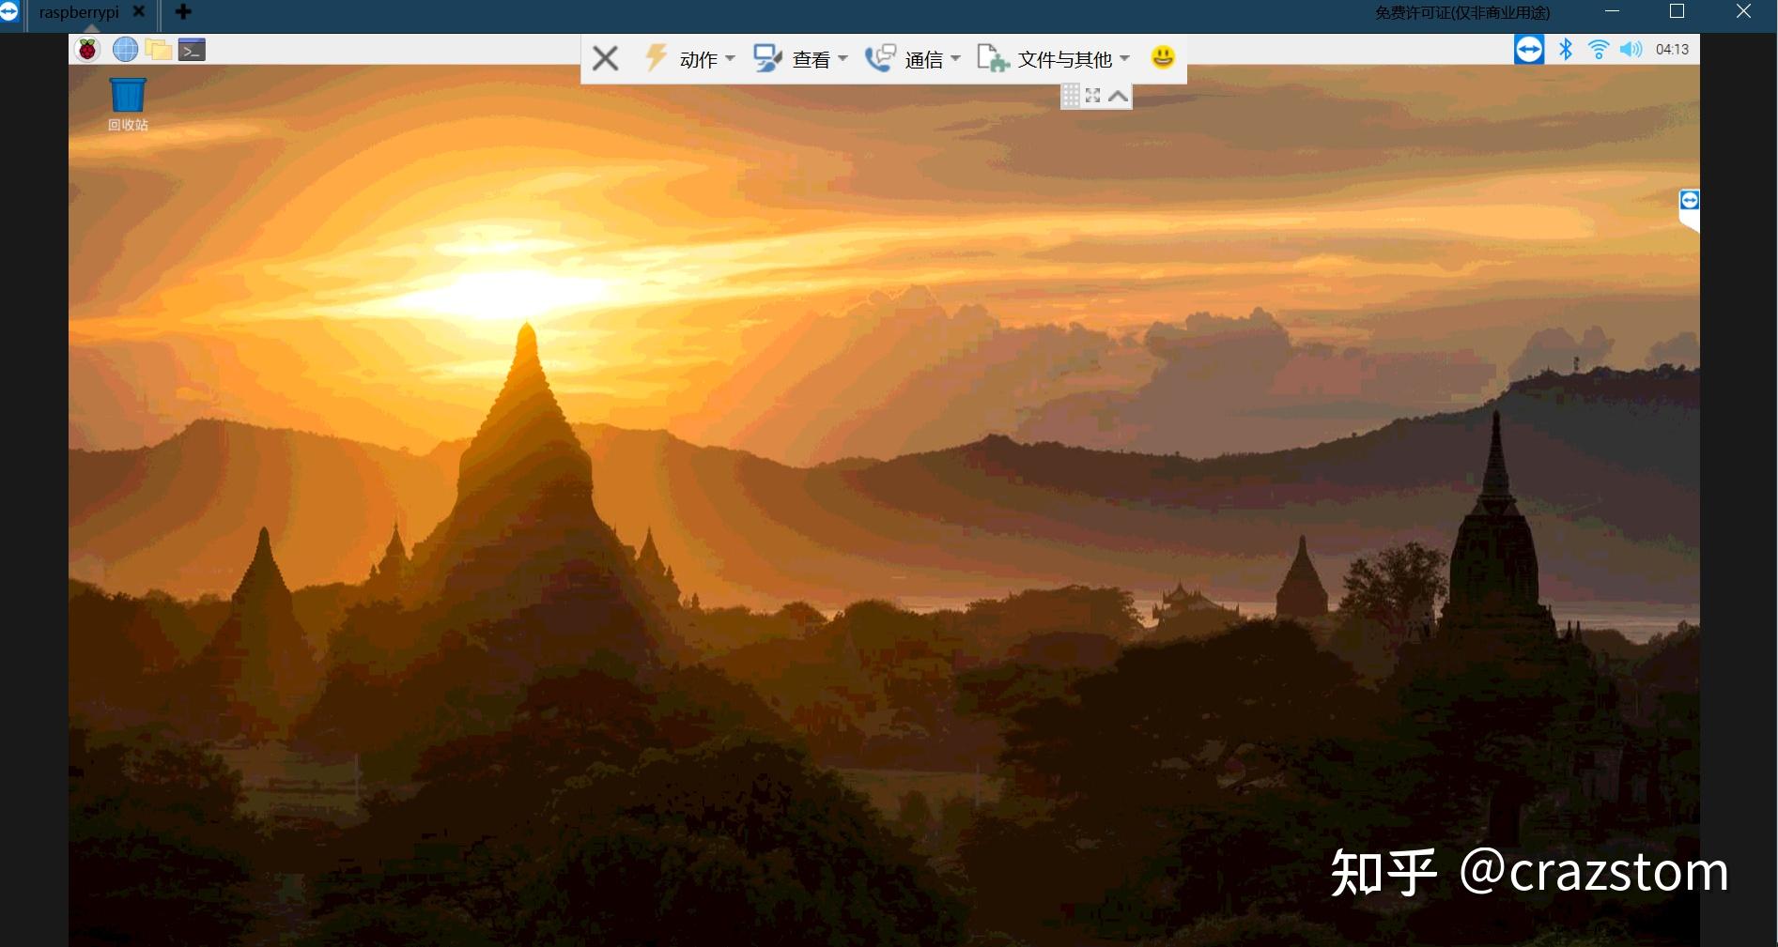Open the Wi-Fi network tray icon
The height and width of the screenshot is (947, 1778).
[x=1598, y=50]
